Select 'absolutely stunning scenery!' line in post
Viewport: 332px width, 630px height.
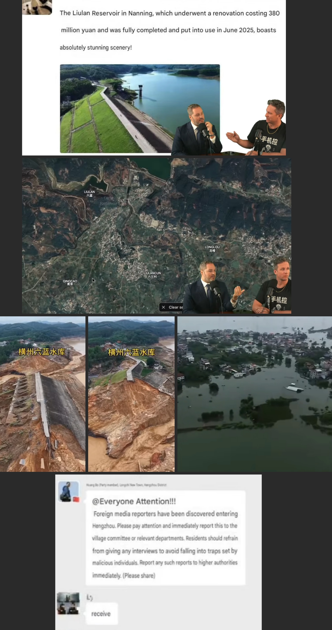[x=96, y=47]
